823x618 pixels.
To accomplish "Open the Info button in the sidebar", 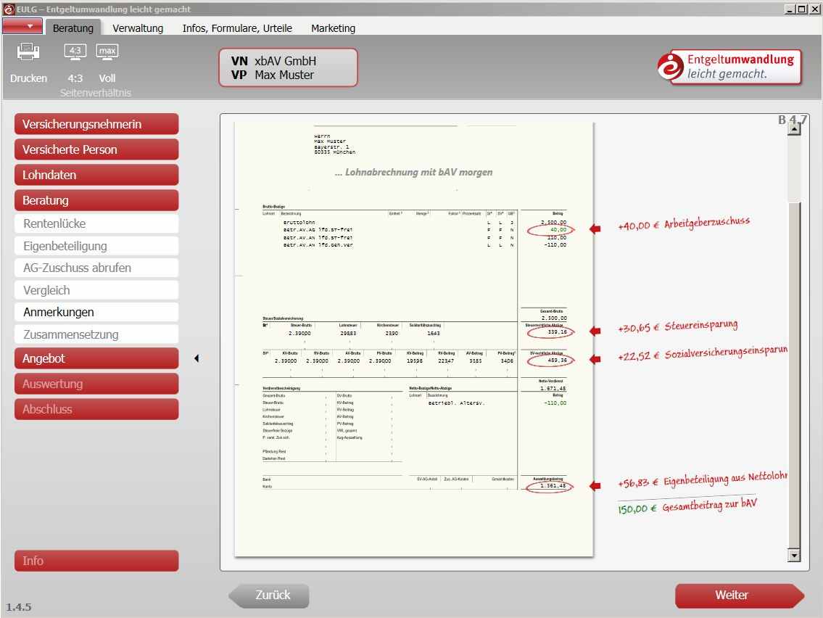I will 96,561.
